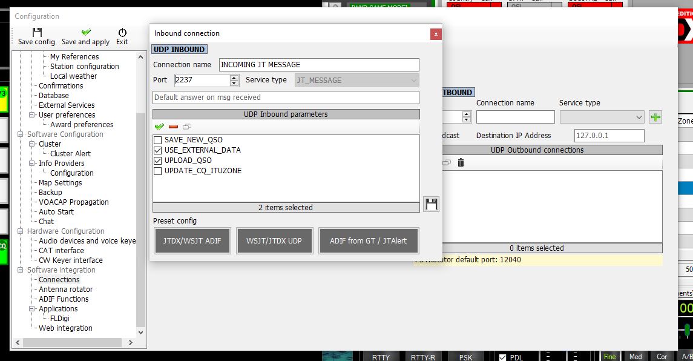Click tree vertical scrollbar down arrow
693x361 pixels.
point(140,333)
